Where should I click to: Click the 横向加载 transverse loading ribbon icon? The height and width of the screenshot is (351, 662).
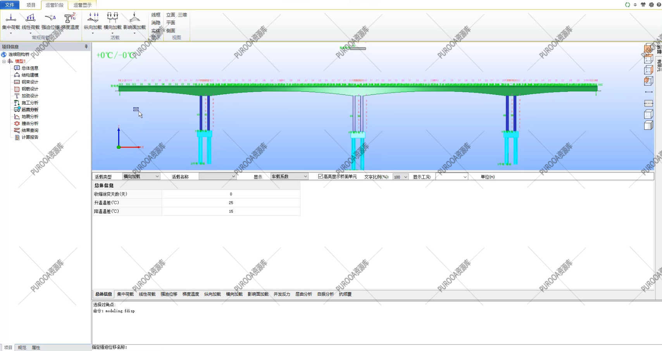[112, 21]
